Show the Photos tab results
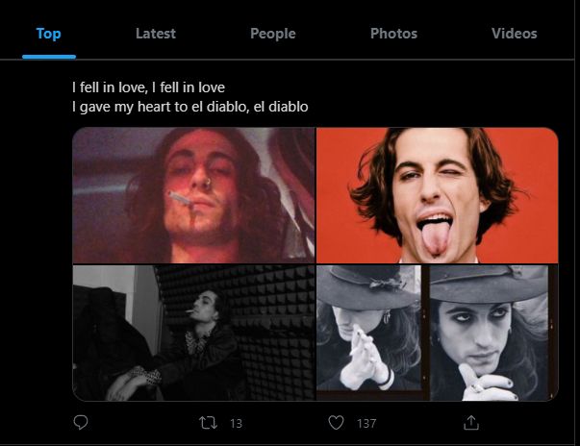Image resolution: width=580 pixels, height=446 pixels. (393, 34)
